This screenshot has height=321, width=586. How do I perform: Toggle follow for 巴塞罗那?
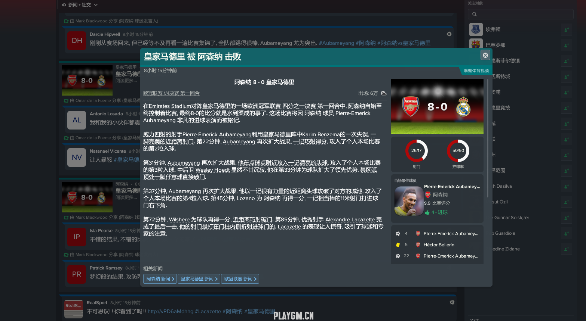coord(567,45)
